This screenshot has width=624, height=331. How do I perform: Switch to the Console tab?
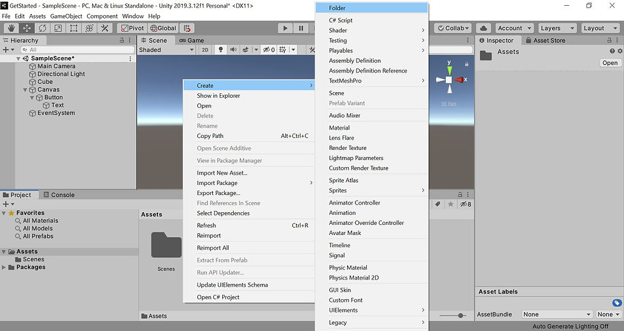point(59,195)
